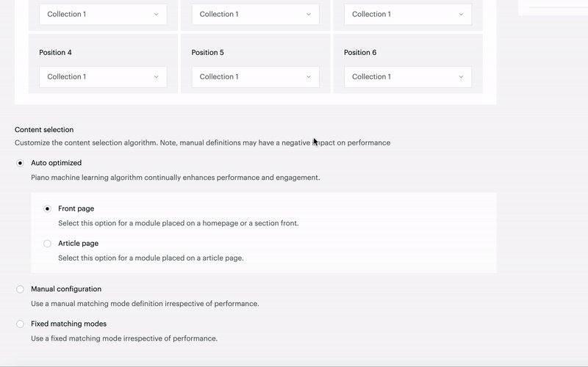Viewport: 588px width, 367px height.
Task: Select the Front page option
Action: point(48,208)
